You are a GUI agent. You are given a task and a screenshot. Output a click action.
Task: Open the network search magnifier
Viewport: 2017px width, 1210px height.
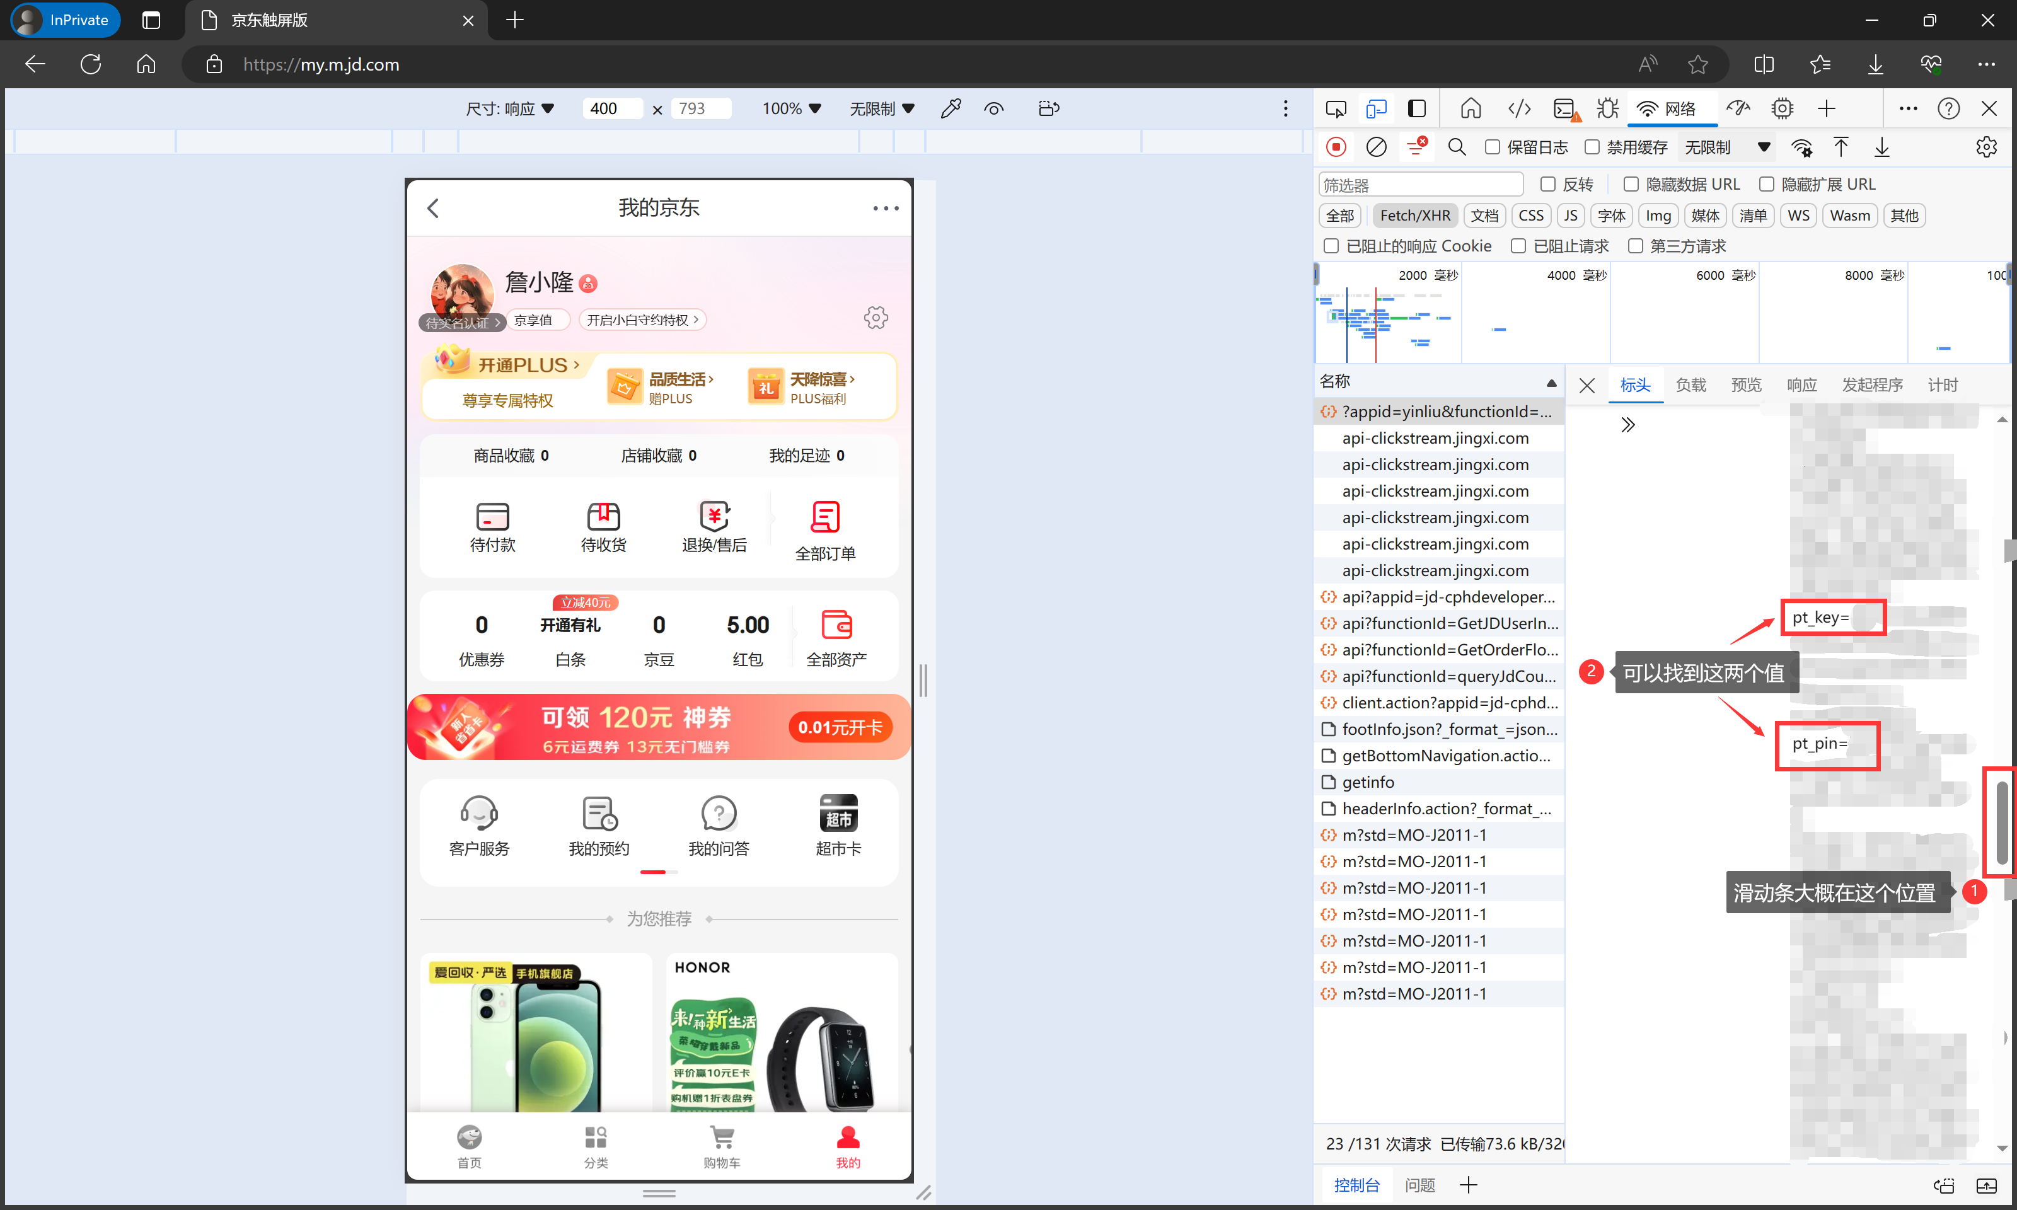click(1456, 147)
